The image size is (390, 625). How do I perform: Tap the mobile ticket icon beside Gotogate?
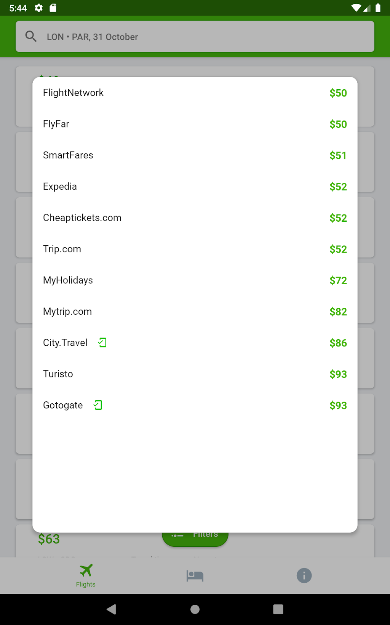pos(98,405)
